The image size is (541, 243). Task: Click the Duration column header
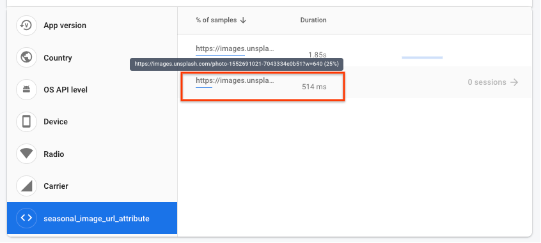(313, 20)
